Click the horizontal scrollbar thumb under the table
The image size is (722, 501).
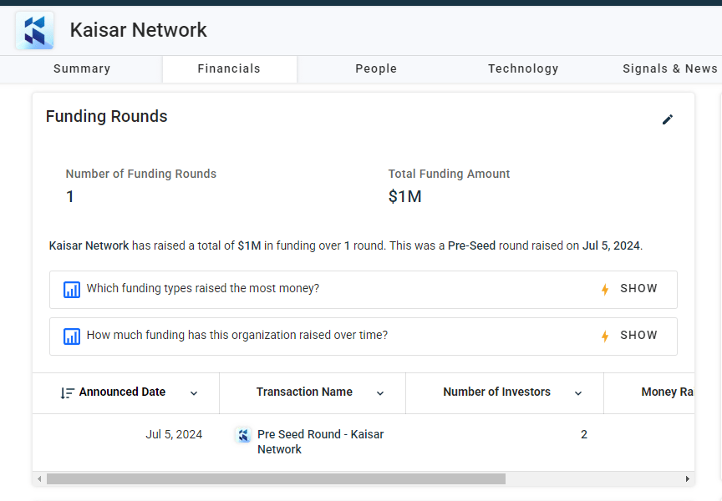[276, 479]
